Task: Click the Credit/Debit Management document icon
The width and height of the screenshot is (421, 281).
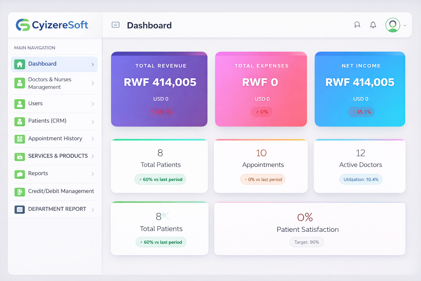Action: 19,192
